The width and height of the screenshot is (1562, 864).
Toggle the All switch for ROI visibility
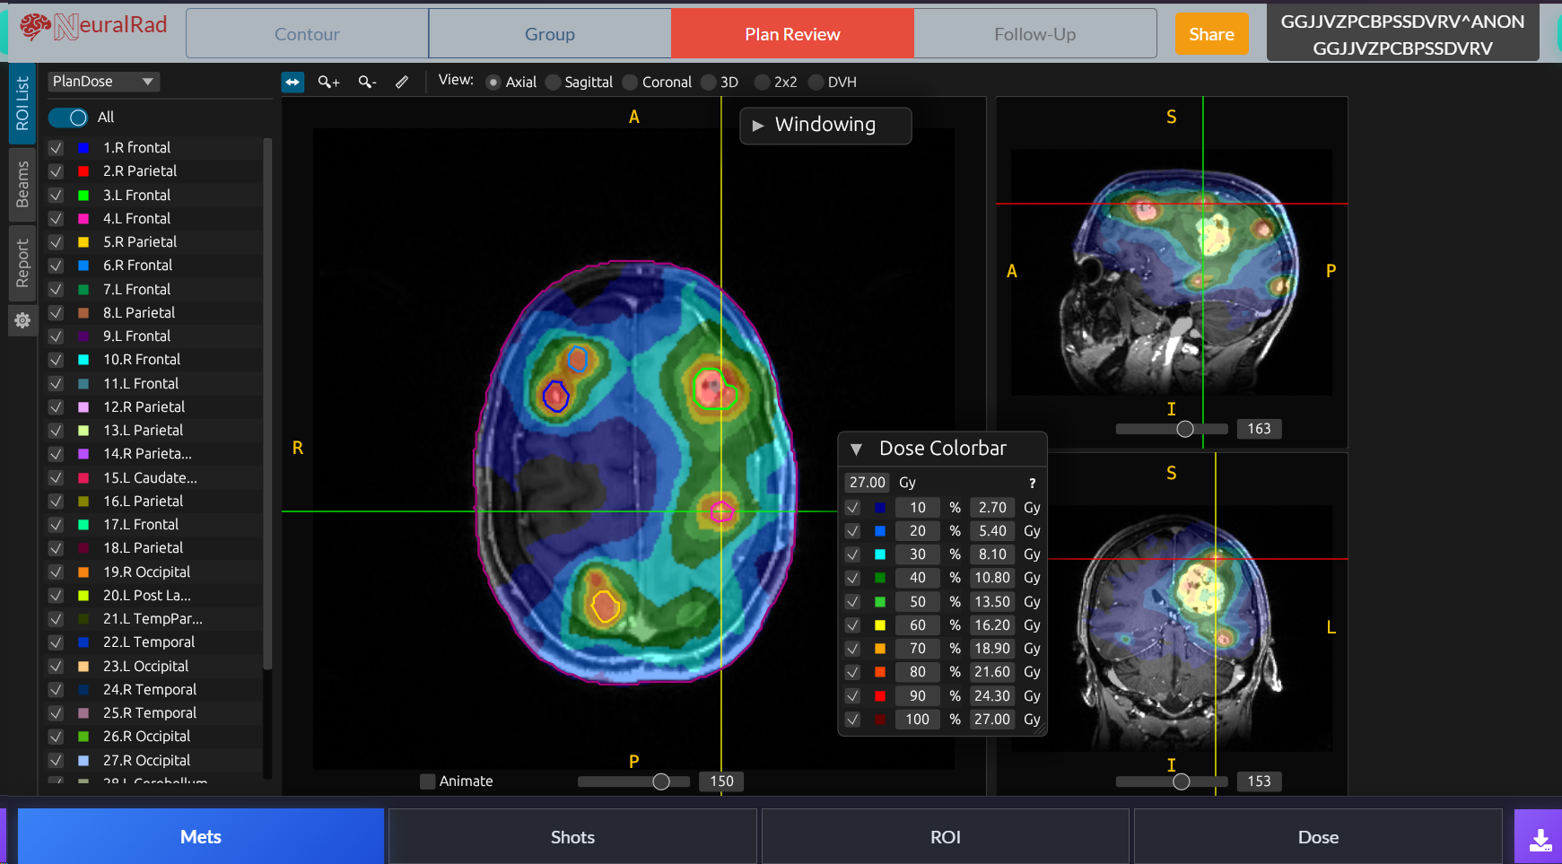coord(68,117)
